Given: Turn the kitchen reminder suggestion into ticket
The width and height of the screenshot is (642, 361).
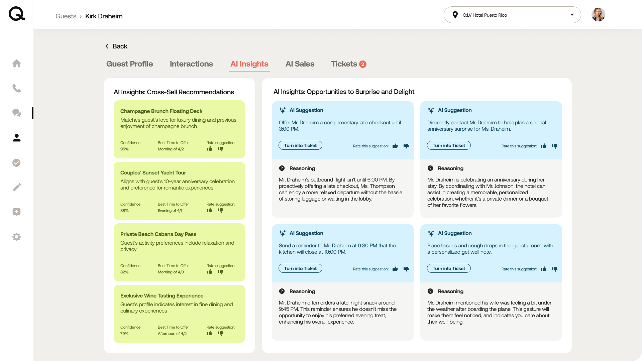Looking at the screenshot, I should coord(300,268).
